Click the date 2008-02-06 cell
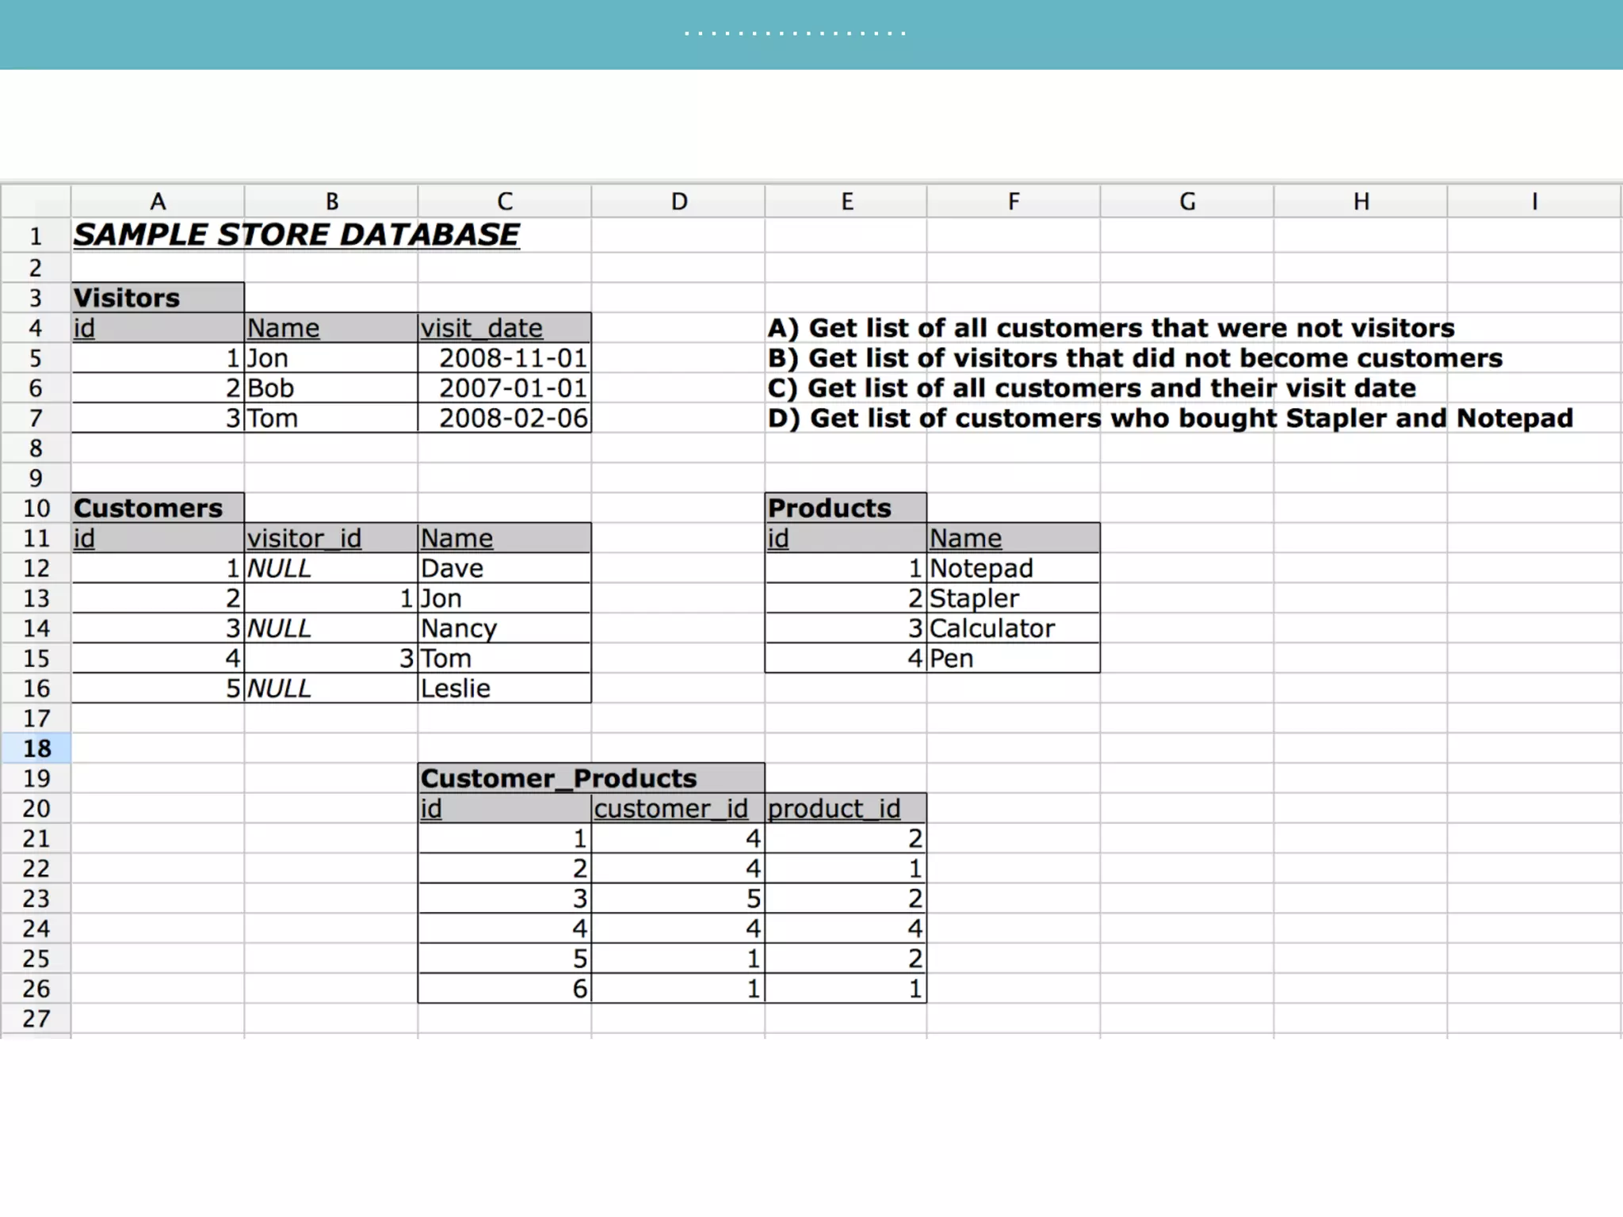The width and height of the screenshot is (1623, 1217). point(505,418)
